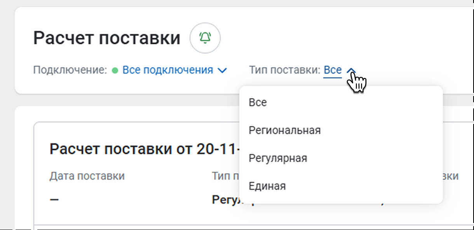The image size is (474, 230).
Task: Collapse the "Тип поставки" chevron-up arrow
Action: [x=351, y=70]
